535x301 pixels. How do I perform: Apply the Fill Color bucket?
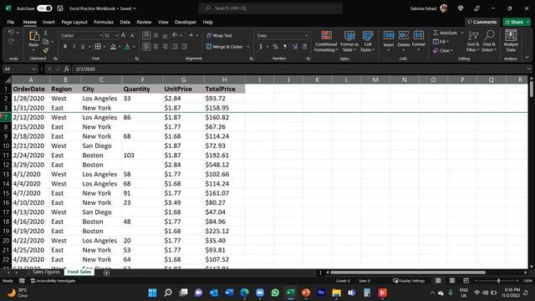[x=113, y=47]
